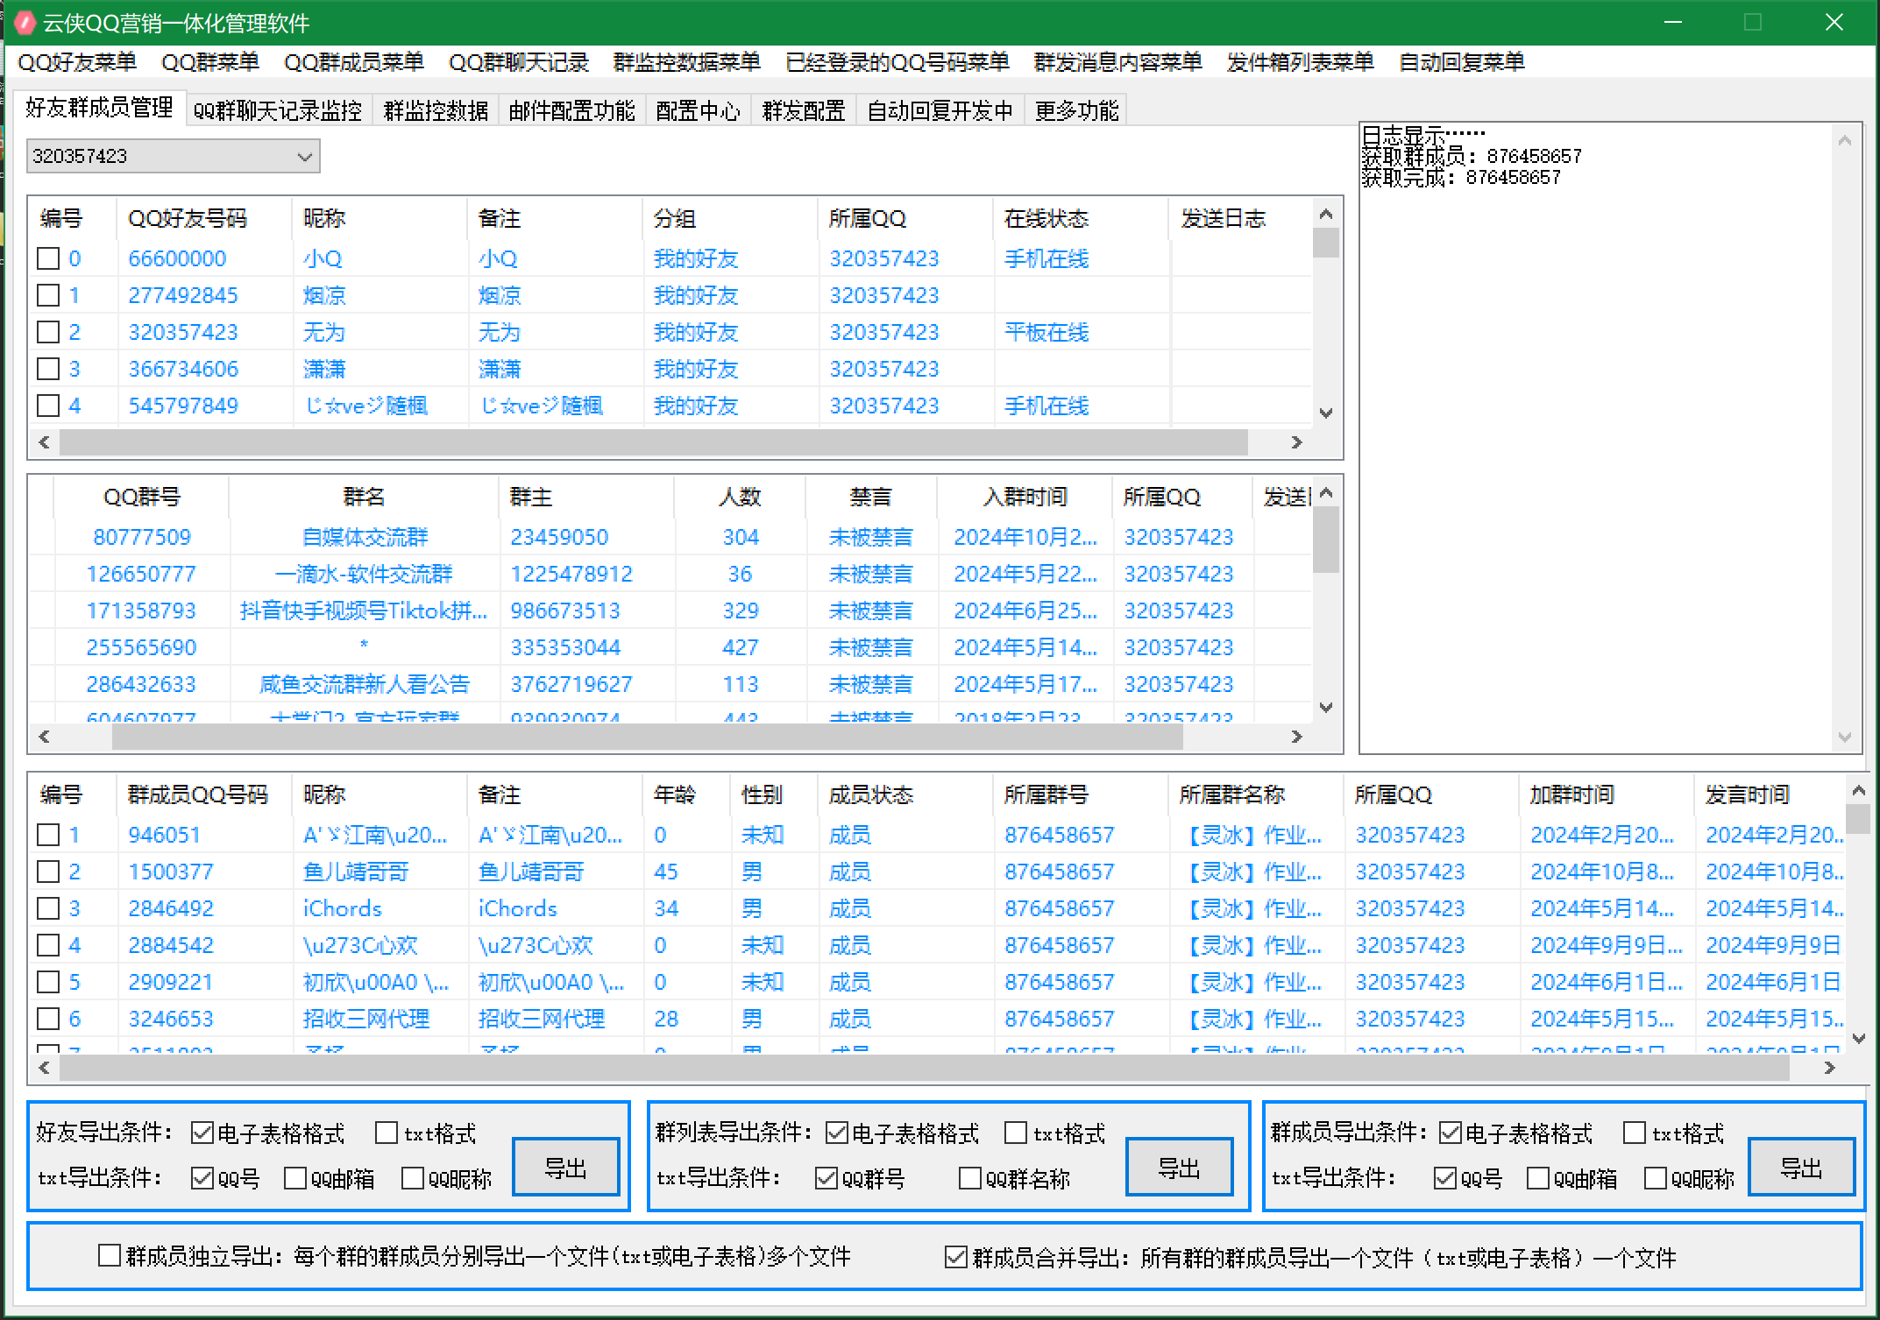Click the 获取完成: 876458657 log line
This screenshot has width=1880, height=1320.
1461,178
